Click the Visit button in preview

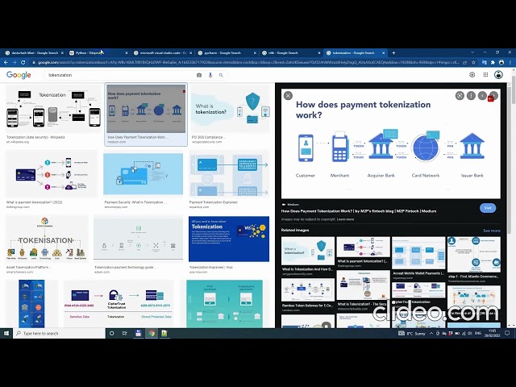[488, 208]
